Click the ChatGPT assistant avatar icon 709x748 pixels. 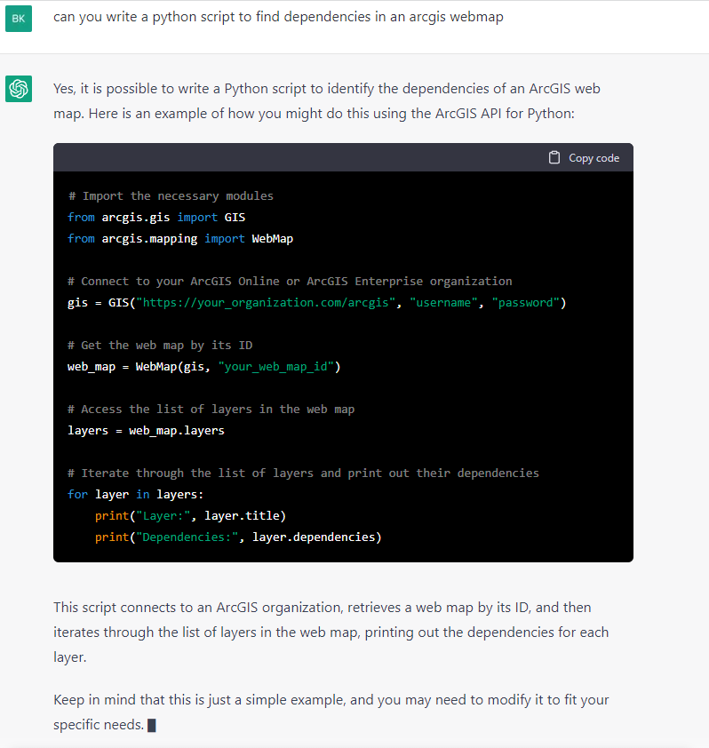(18, 89)
